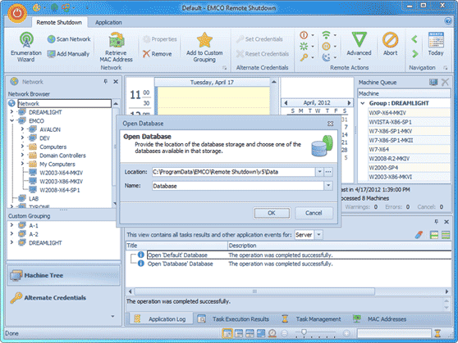Click the orange pause action icon
The image size is (458, 343).
(326, 46)
